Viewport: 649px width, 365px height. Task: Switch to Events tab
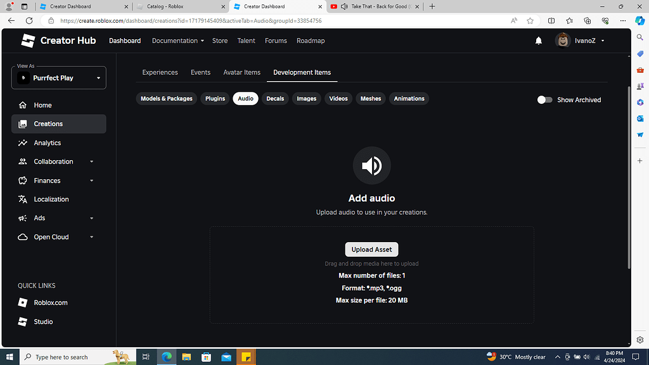point(200,72)
